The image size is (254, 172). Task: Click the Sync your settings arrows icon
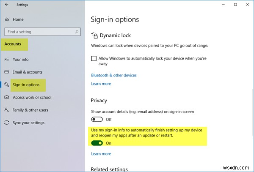point(7,123)
